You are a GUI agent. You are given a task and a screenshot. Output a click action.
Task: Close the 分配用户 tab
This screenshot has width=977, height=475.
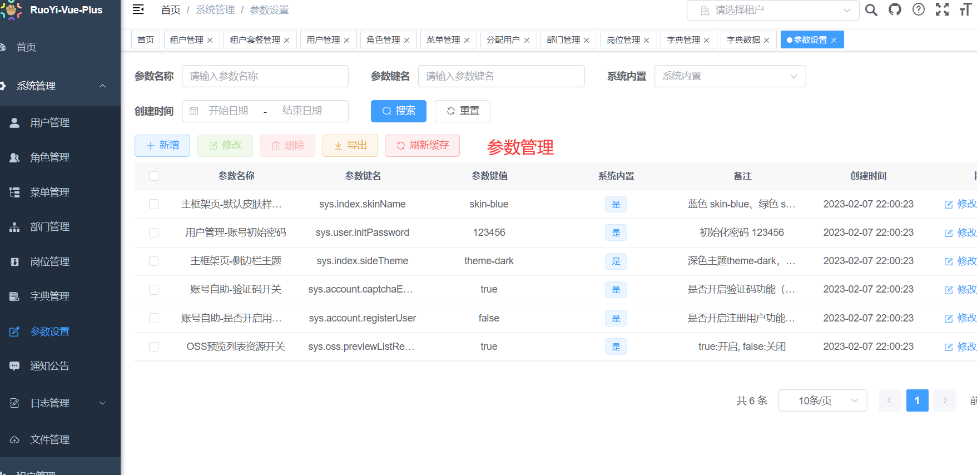click(527, 40)
